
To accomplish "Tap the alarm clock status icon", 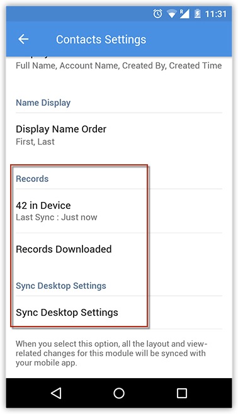I will pos(157,14).
